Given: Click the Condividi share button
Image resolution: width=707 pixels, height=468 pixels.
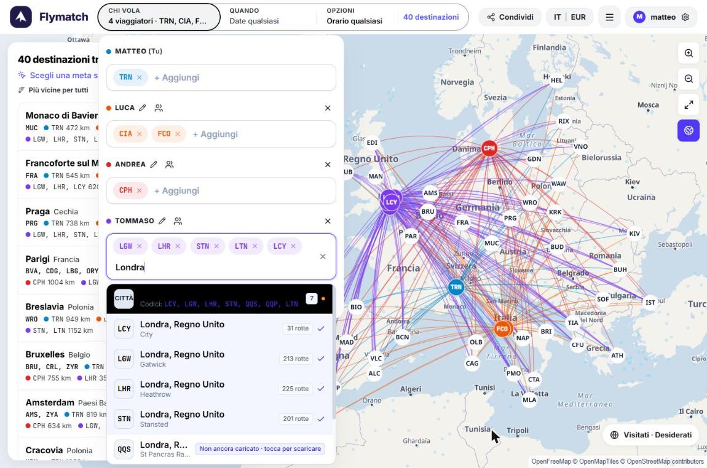Looking at the screenshot, I should point(510,17).
